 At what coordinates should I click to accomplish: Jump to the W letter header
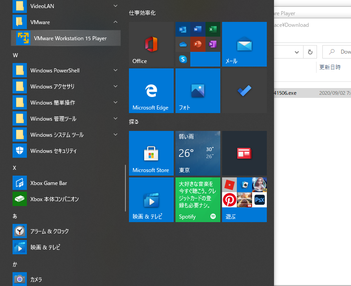coord(15,55)
